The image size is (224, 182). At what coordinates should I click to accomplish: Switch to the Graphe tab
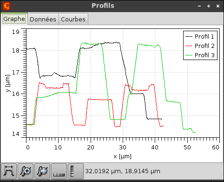coord(14,19)
